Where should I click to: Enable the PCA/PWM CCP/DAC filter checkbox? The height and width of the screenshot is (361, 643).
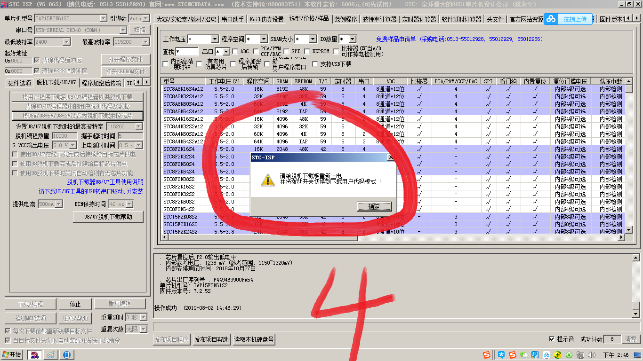(x=256, y=51)
